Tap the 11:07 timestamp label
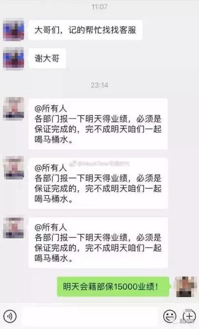199x329 pixels. click(x=99, y=7)
